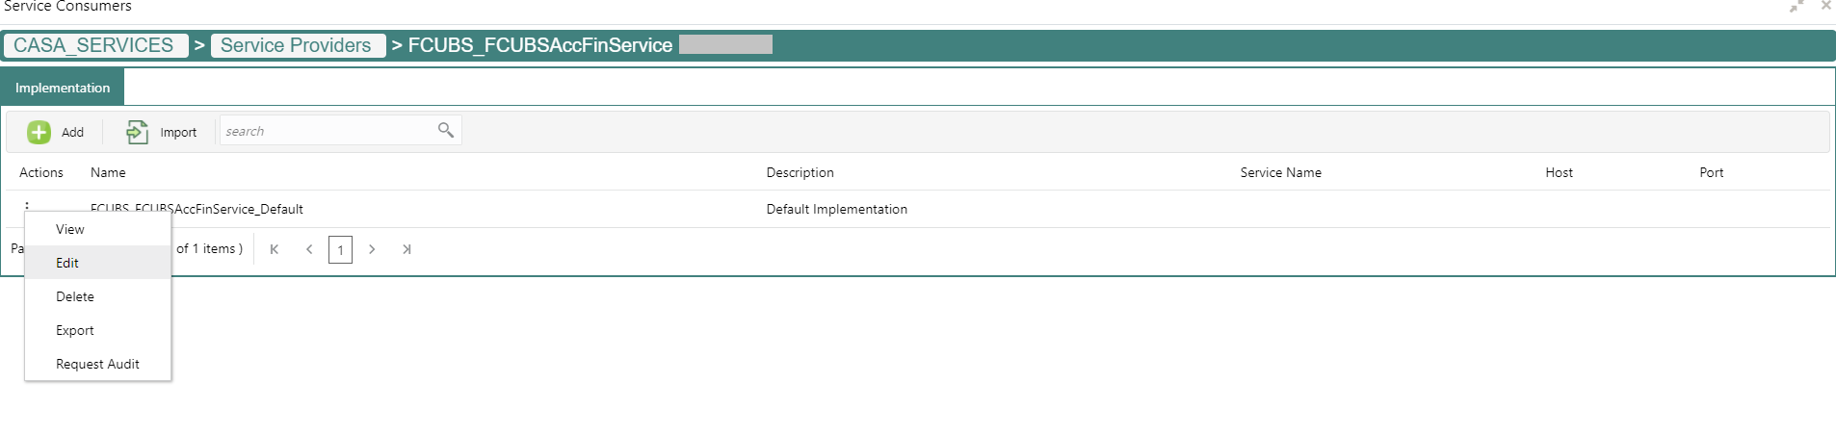Click the search magnifier icon
Image resolution: width=1836 pixels, height=434 pixels.
click(445, 130)
